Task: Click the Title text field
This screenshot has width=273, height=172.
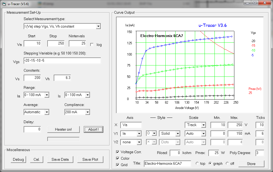Action: click(x=168, y=164)
